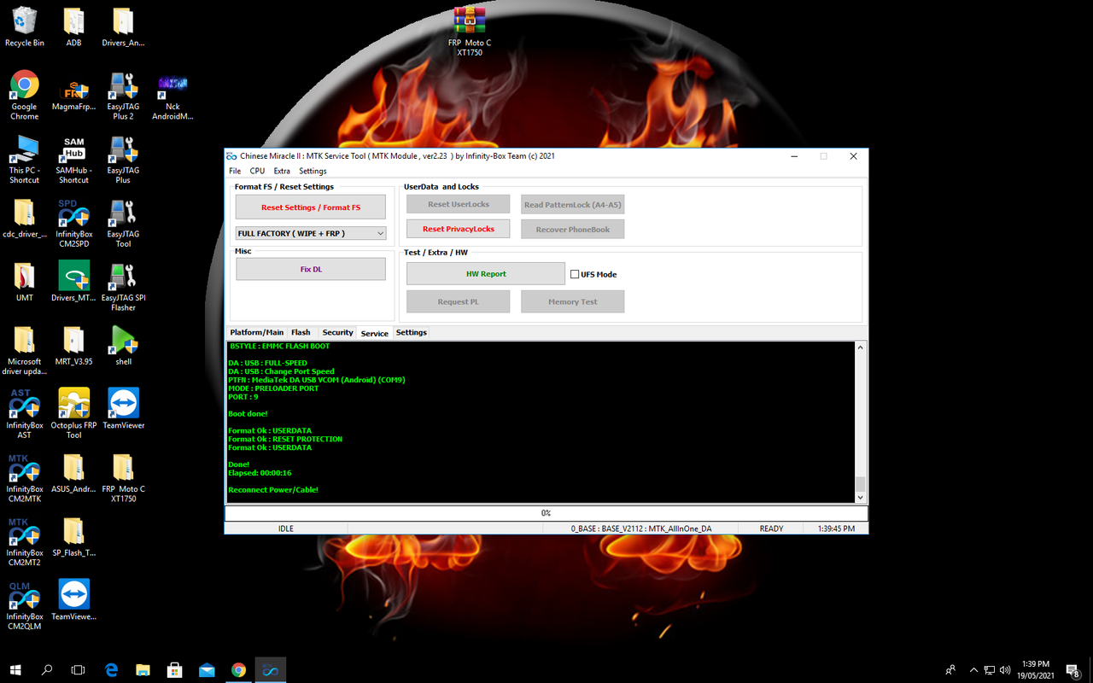Click the Fix DL button
Viewport: 1093px width, 683px height.
pyautogui.click(x=311, y=269)
